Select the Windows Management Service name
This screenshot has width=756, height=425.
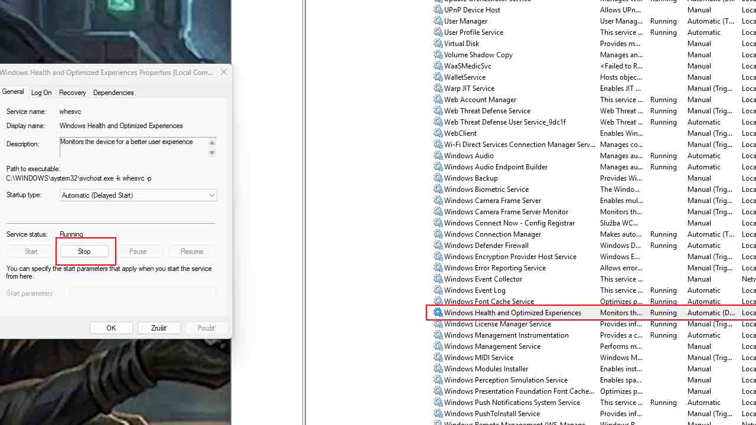pos(493,346)
